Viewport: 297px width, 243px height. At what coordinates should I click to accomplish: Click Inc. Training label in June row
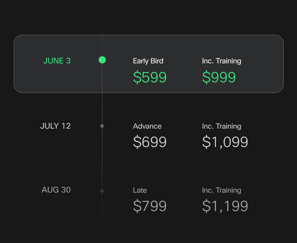click(x=222, y=61)
